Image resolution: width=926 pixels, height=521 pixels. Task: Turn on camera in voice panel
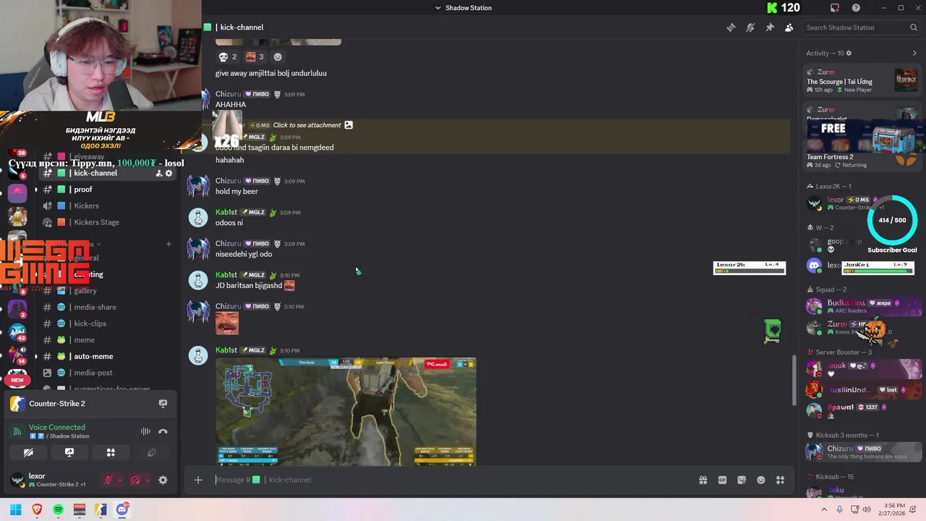coord(28,452)
